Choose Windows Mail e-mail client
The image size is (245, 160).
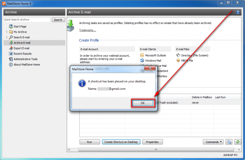point(153,60)
